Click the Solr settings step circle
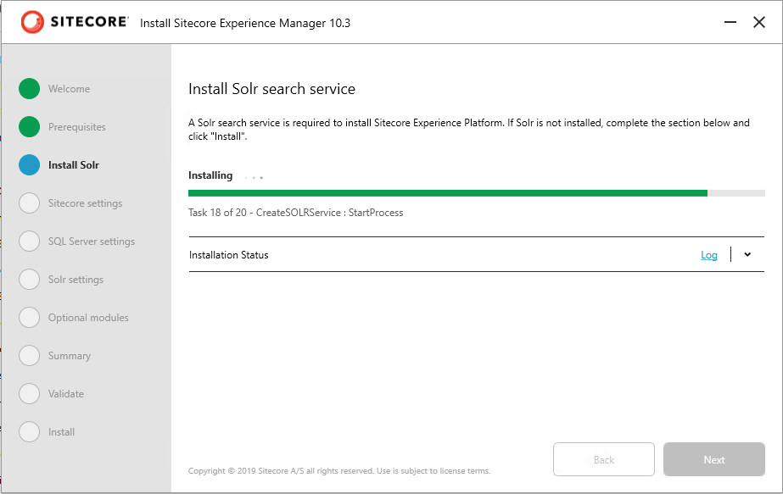This screenshot has width=783, height=494. point(30,280)
